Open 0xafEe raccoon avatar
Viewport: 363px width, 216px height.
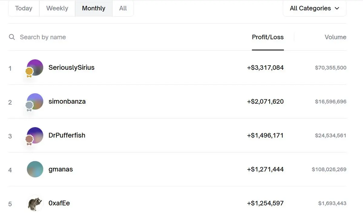(x=35, y=203)
